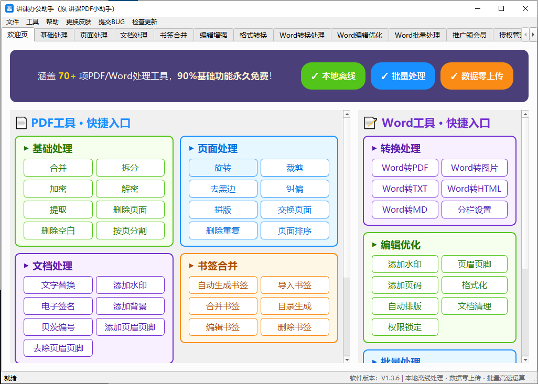Click the Word转HTML button
The image size is (538, 384).
pyautogui.click(x=474, y=189)
